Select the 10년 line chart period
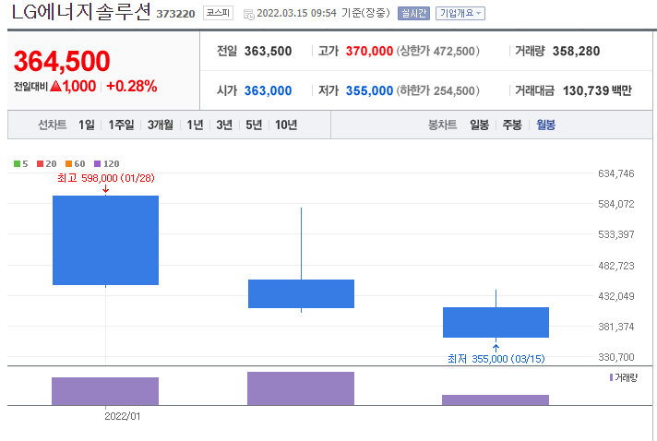Viewport: 657px width, 441px height. pos(286,125)
